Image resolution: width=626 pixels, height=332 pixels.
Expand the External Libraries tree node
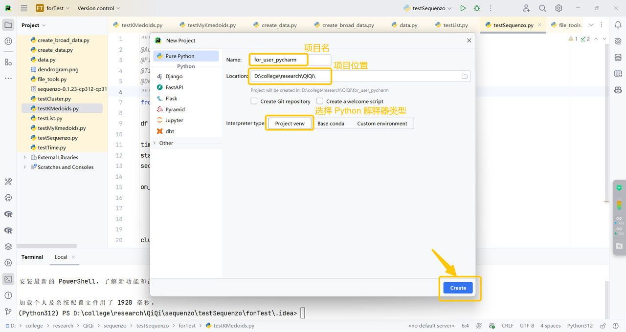click(x=25, y=157)
